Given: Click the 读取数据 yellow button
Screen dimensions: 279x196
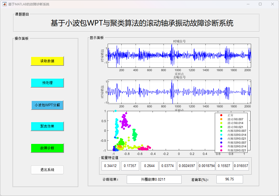Looking at the screenshot, I should coord(47,61).
